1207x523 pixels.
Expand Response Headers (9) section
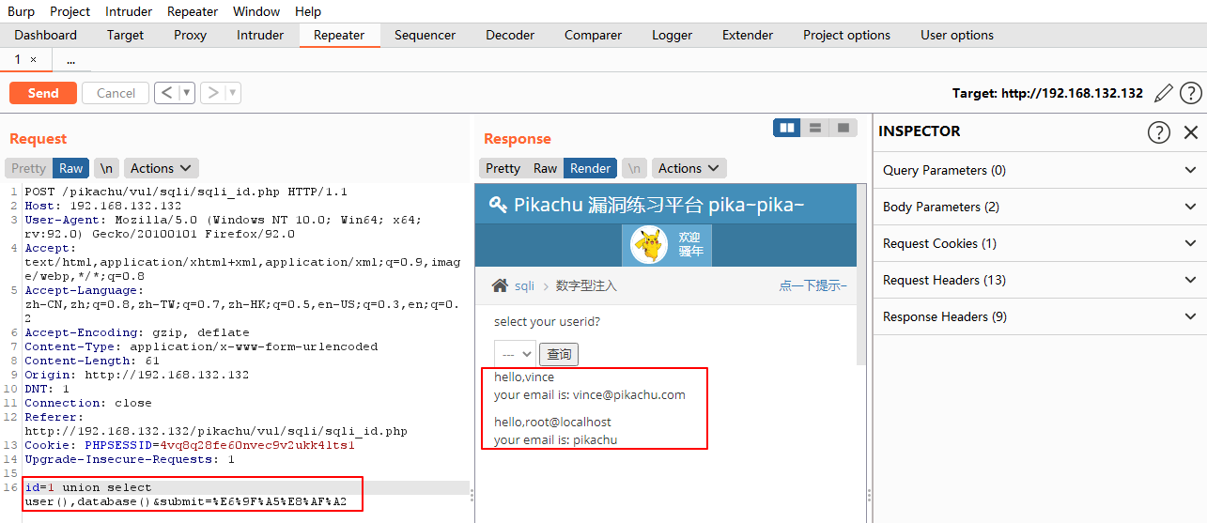point(1040,316)
